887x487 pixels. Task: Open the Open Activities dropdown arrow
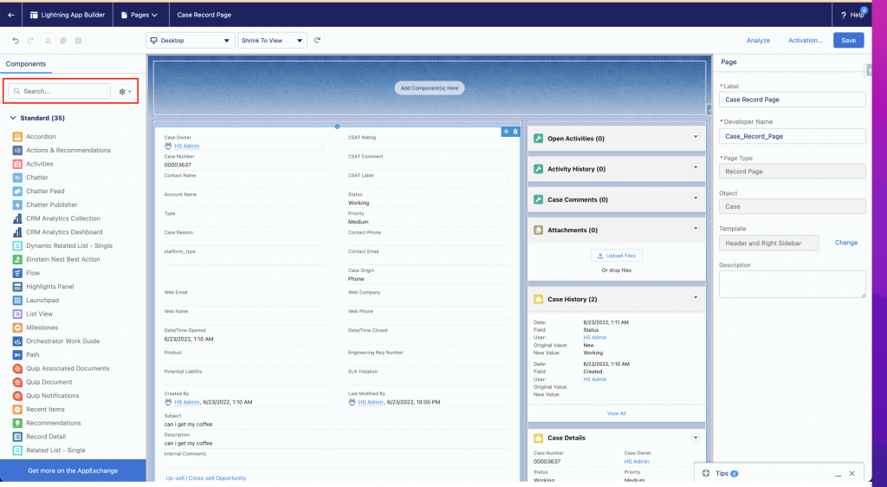click(695, 138)
